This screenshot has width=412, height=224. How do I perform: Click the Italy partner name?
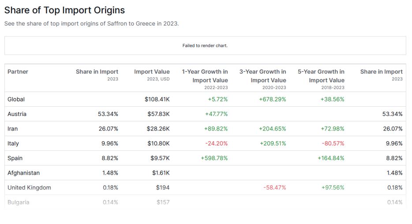pyautogui.click(x=13, y=143)
